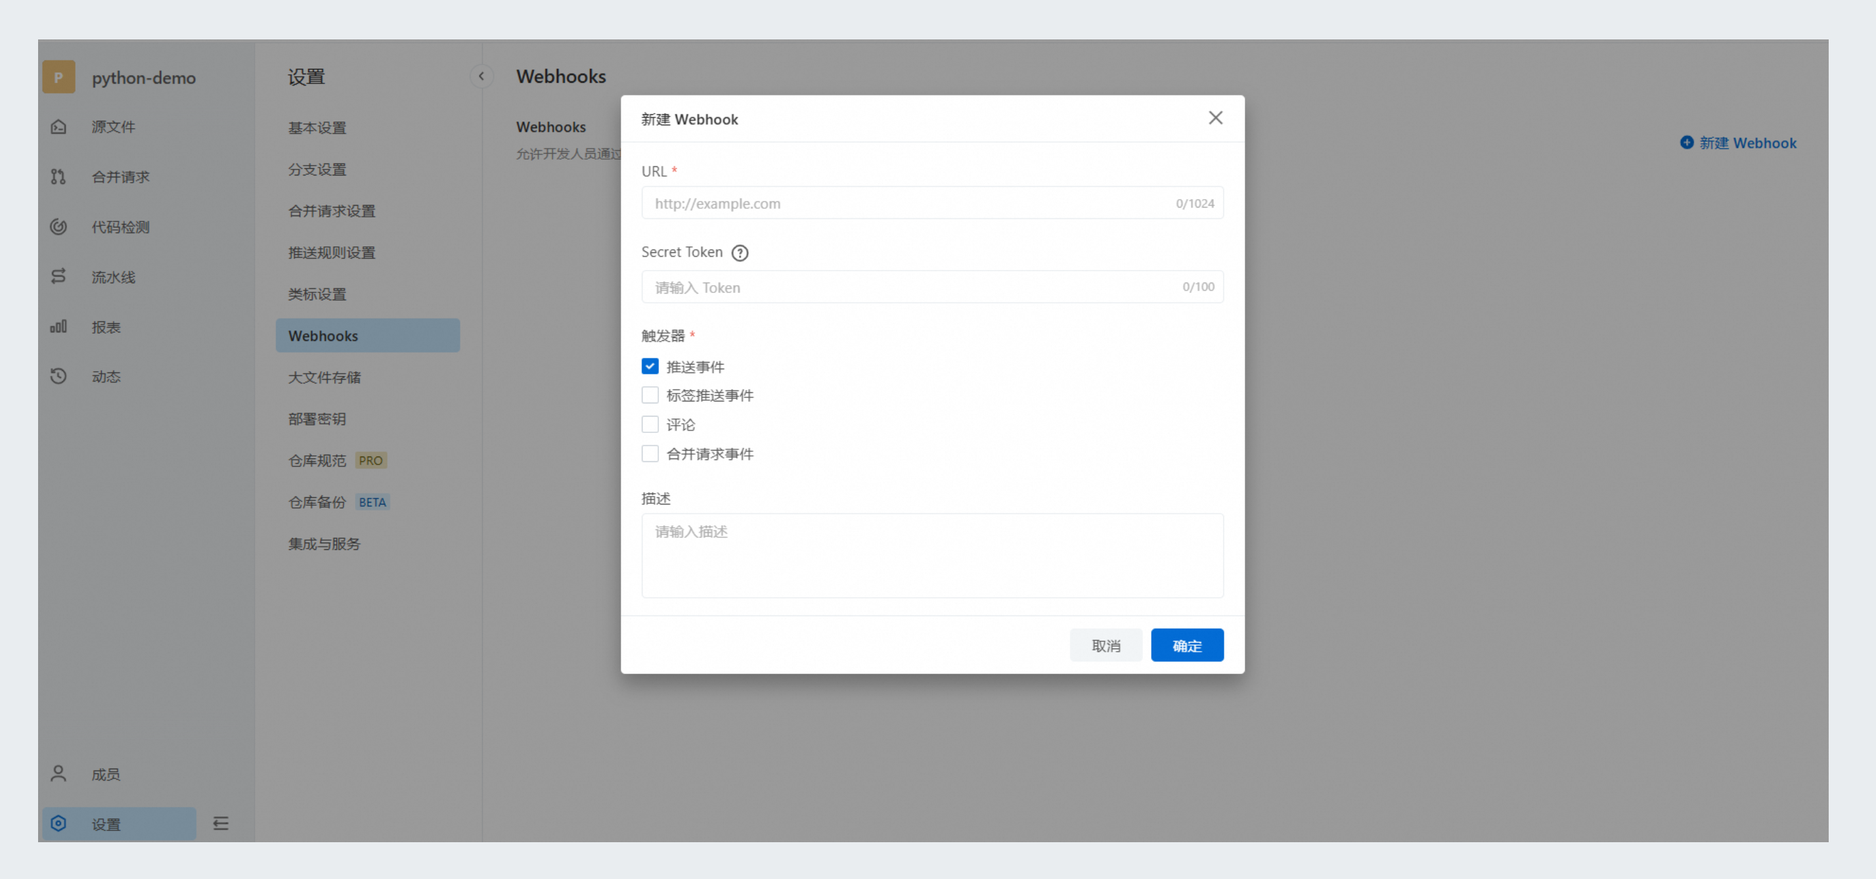
Task: Click the plus icon beside 新建 Webhook link
Action: 1687,143
